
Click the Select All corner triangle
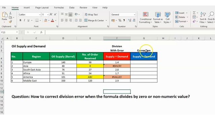2,38
